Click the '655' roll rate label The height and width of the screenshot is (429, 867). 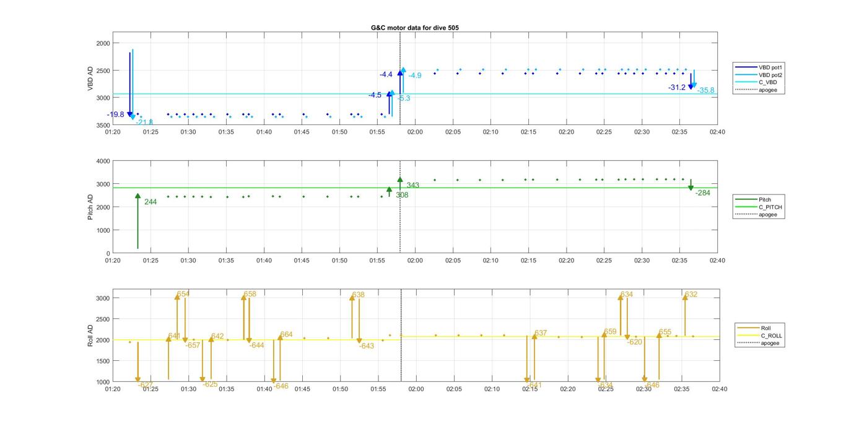tap(665, 332)
